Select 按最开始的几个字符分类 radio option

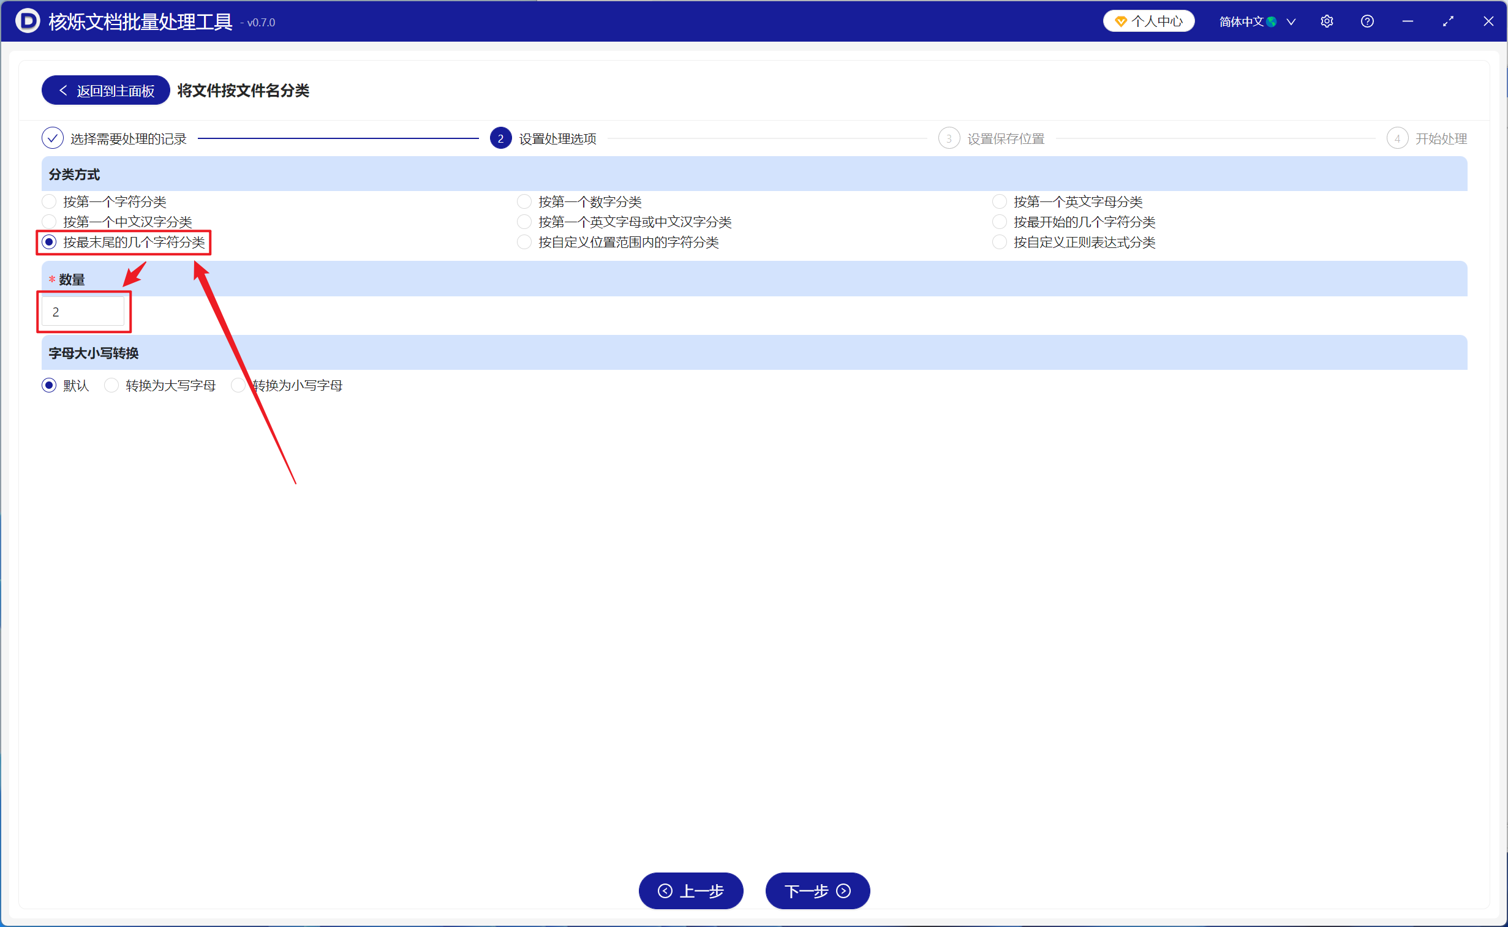tap(1000, 222)
